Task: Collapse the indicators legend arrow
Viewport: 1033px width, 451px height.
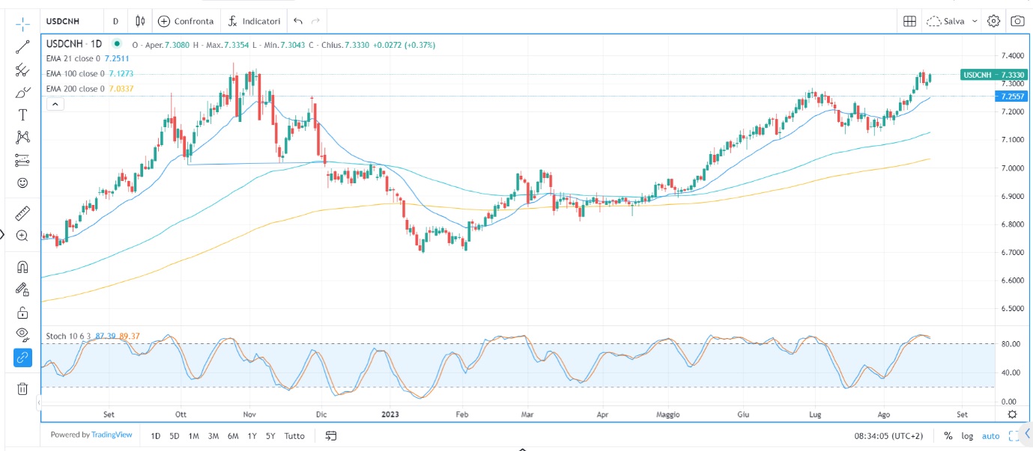Action: (55, 104)
